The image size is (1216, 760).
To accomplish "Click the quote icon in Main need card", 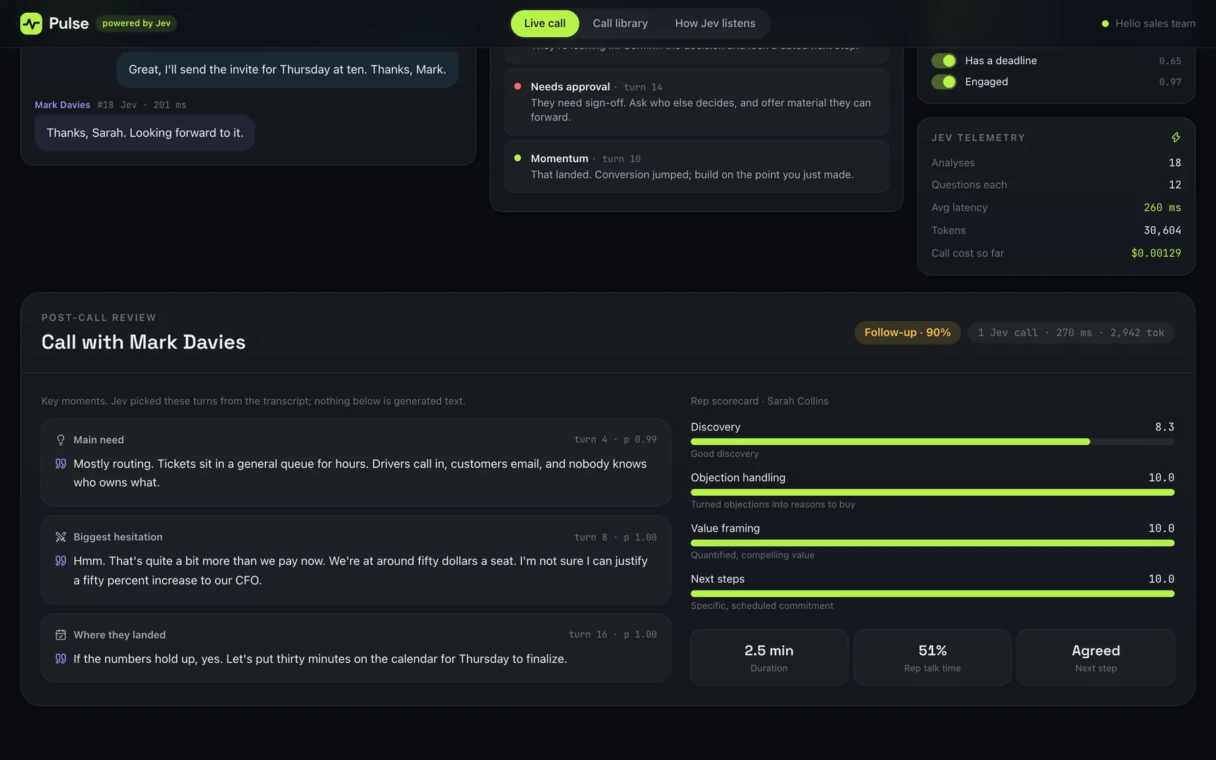I will click(x=61, y=463).
